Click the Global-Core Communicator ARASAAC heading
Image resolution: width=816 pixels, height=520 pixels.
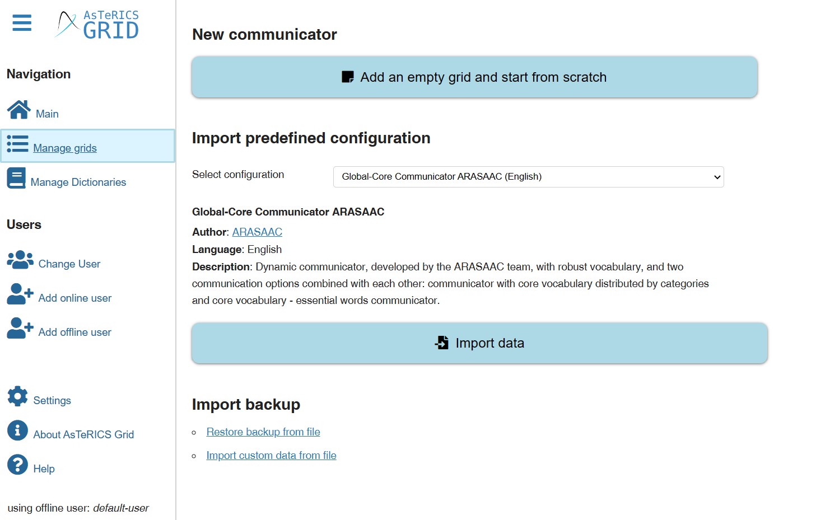click(288, 212)
